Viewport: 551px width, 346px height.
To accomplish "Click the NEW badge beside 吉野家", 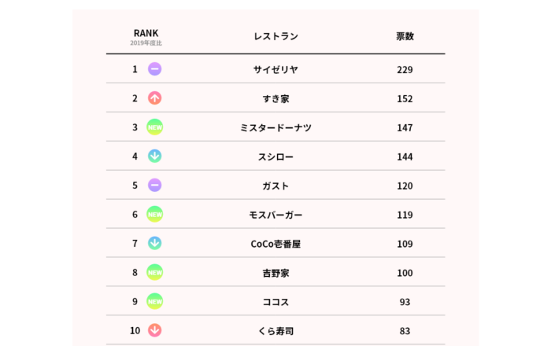I will click(155, 273).
